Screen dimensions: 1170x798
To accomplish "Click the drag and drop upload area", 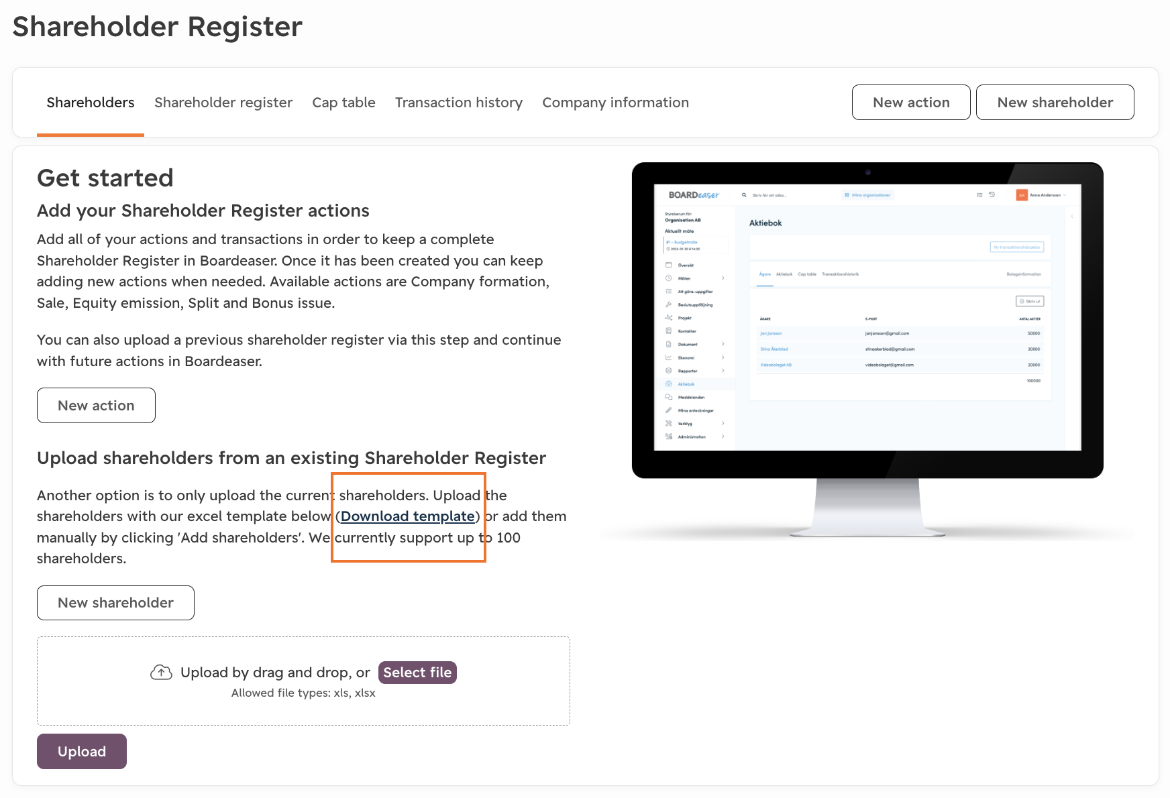I will pos(303,681).
